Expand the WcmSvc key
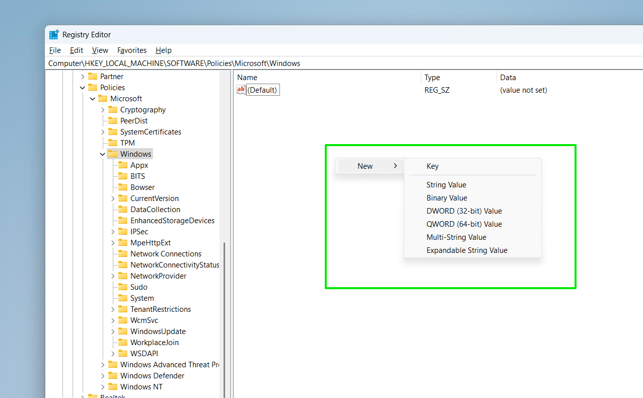 [113, 320]
